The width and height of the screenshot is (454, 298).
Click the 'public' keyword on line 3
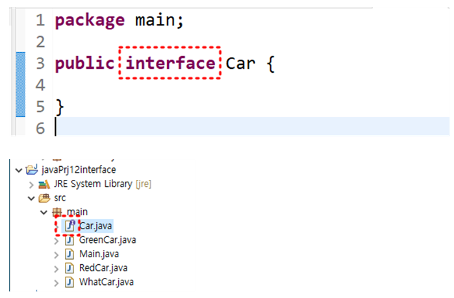(x=85, y=63)
